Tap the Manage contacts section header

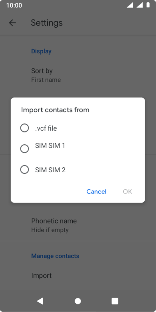click(x=55, y=256)
